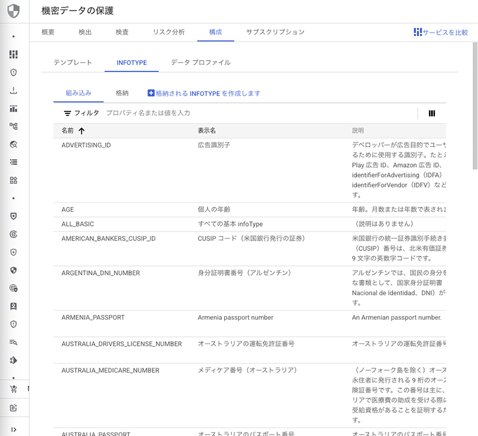Click the column display options icon
Viewport: 478px width, 436px height.
tap(431, 113)
